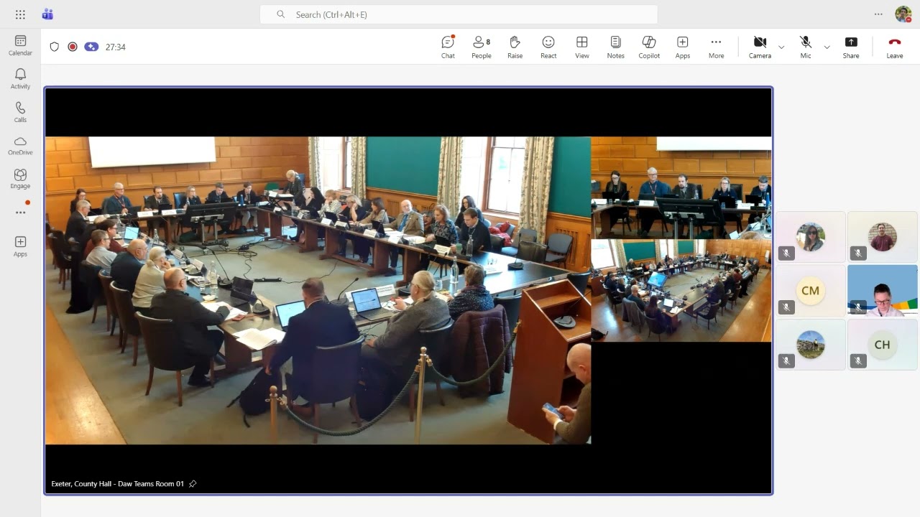Expand the Camera options dropdown arrow
Screen dimensions: 920x517
(x=781, y=47)
